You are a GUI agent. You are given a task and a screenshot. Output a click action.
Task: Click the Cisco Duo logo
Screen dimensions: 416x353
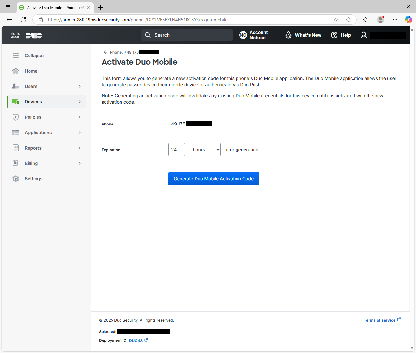click(26, 35)
